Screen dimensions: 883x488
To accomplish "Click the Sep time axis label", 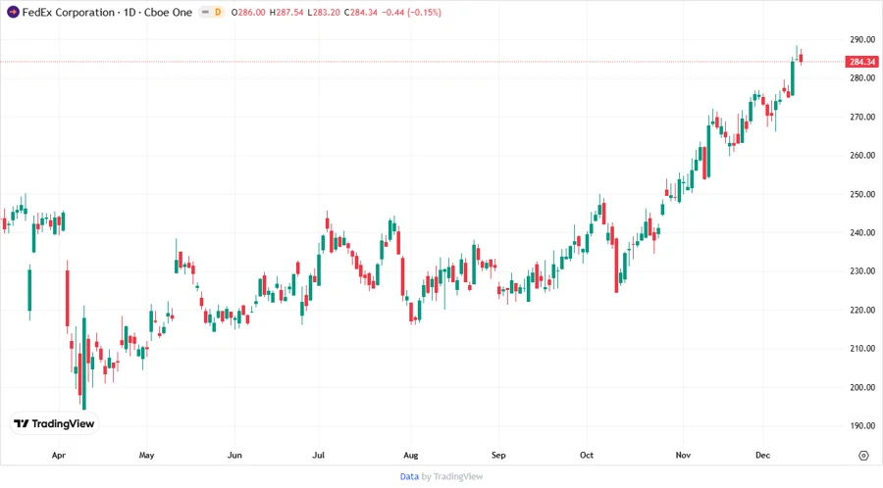I will click(x=498, y=456).
